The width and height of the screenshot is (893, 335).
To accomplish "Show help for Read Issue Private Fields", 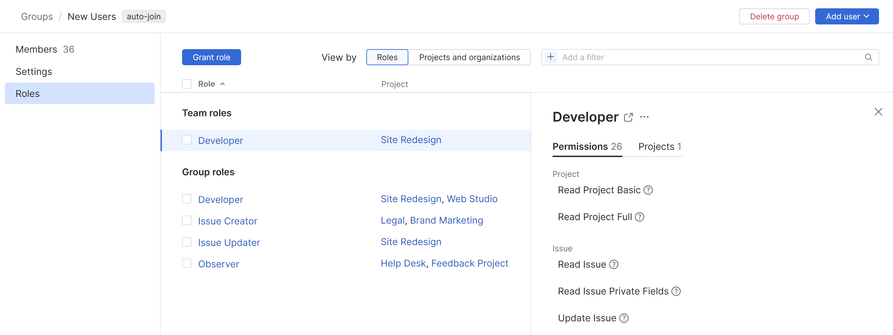I will tap(676, 291).
